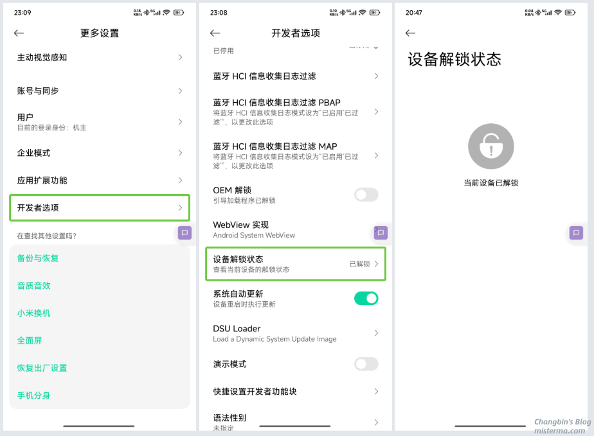Open purple feedback bubble on 更多设置 screen
Viewport: 594px width, 436px height.
pos(184,233)
